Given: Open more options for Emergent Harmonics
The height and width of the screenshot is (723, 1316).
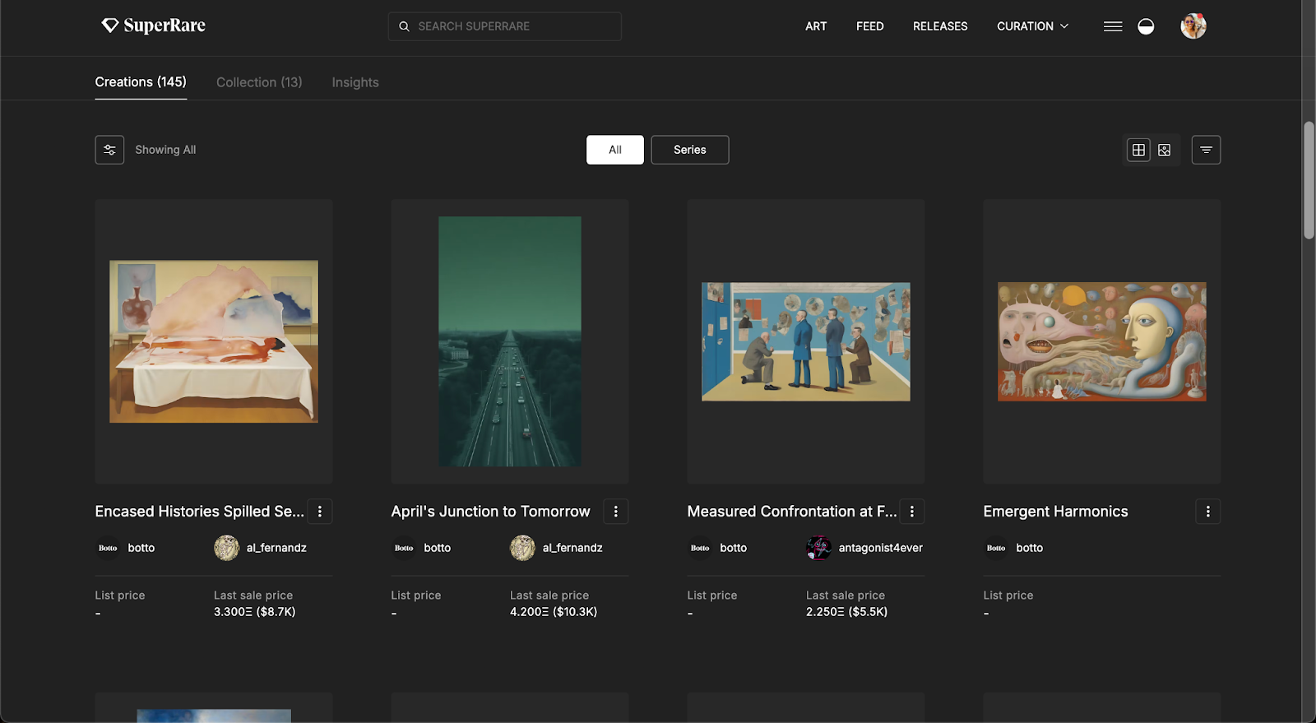Looking at the screenshot, I should coord(1208,512).
